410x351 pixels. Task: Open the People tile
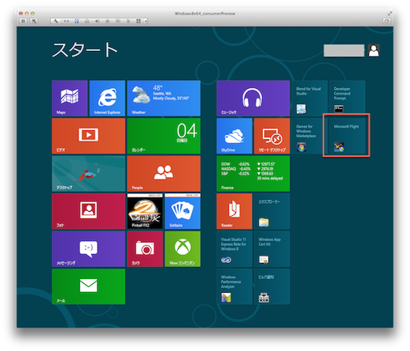pos(163,174)
